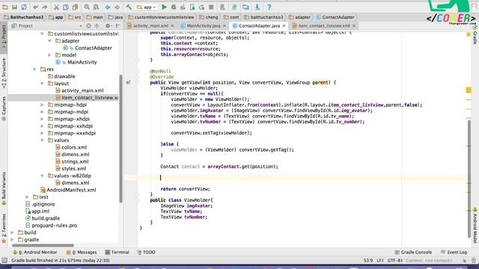Image resolution: width=479 pixels, height=269 pixels.
Task: Click the Stop square icon
Action: point(211,7)
